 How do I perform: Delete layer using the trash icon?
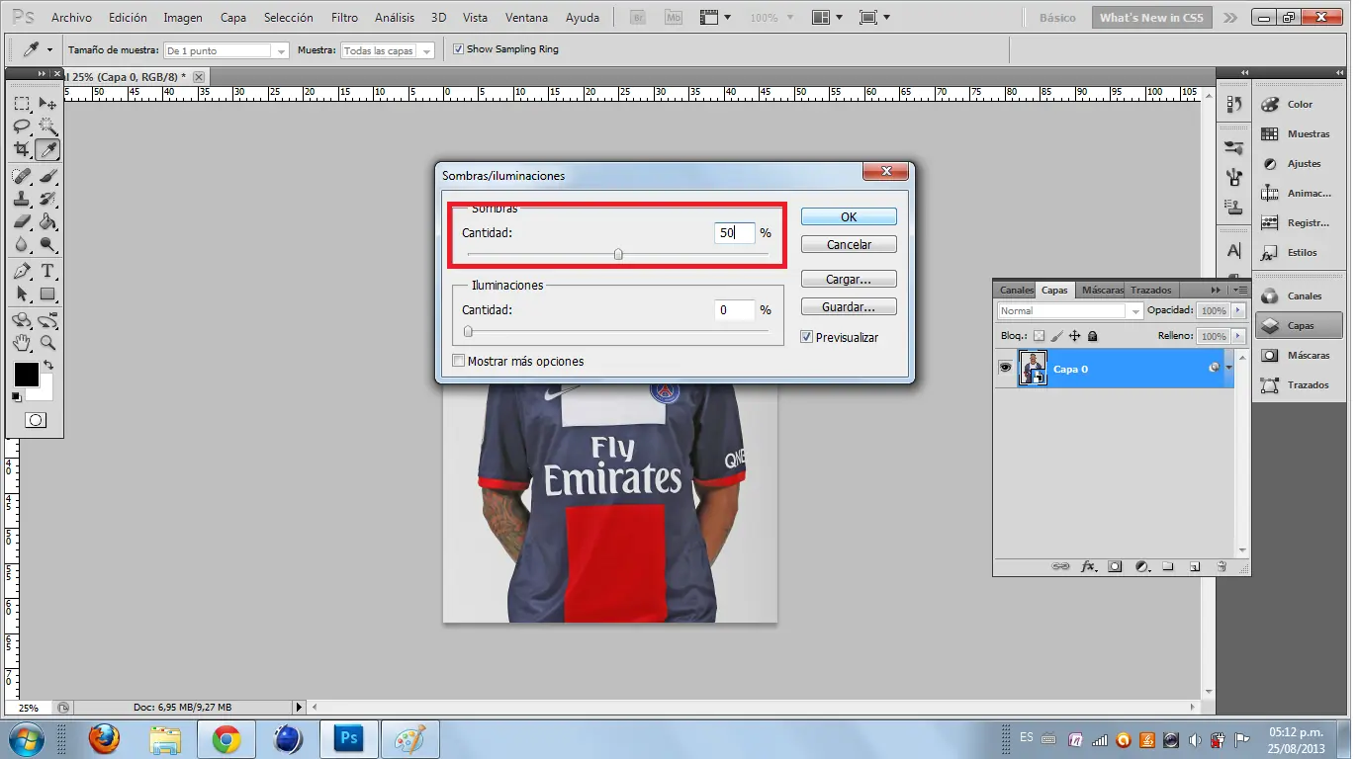click(1222, 566)
